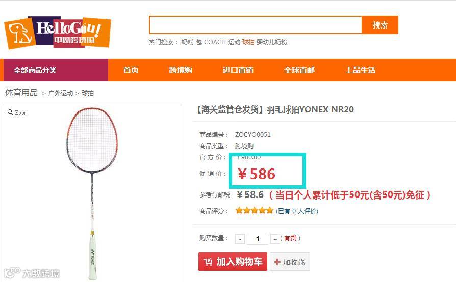Click the shopping cart icon in red button

(208, 262)
